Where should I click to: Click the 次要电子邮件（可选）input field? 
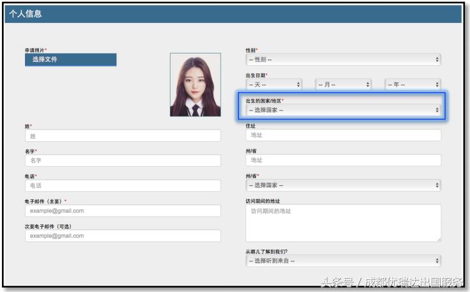click(123, 236)
